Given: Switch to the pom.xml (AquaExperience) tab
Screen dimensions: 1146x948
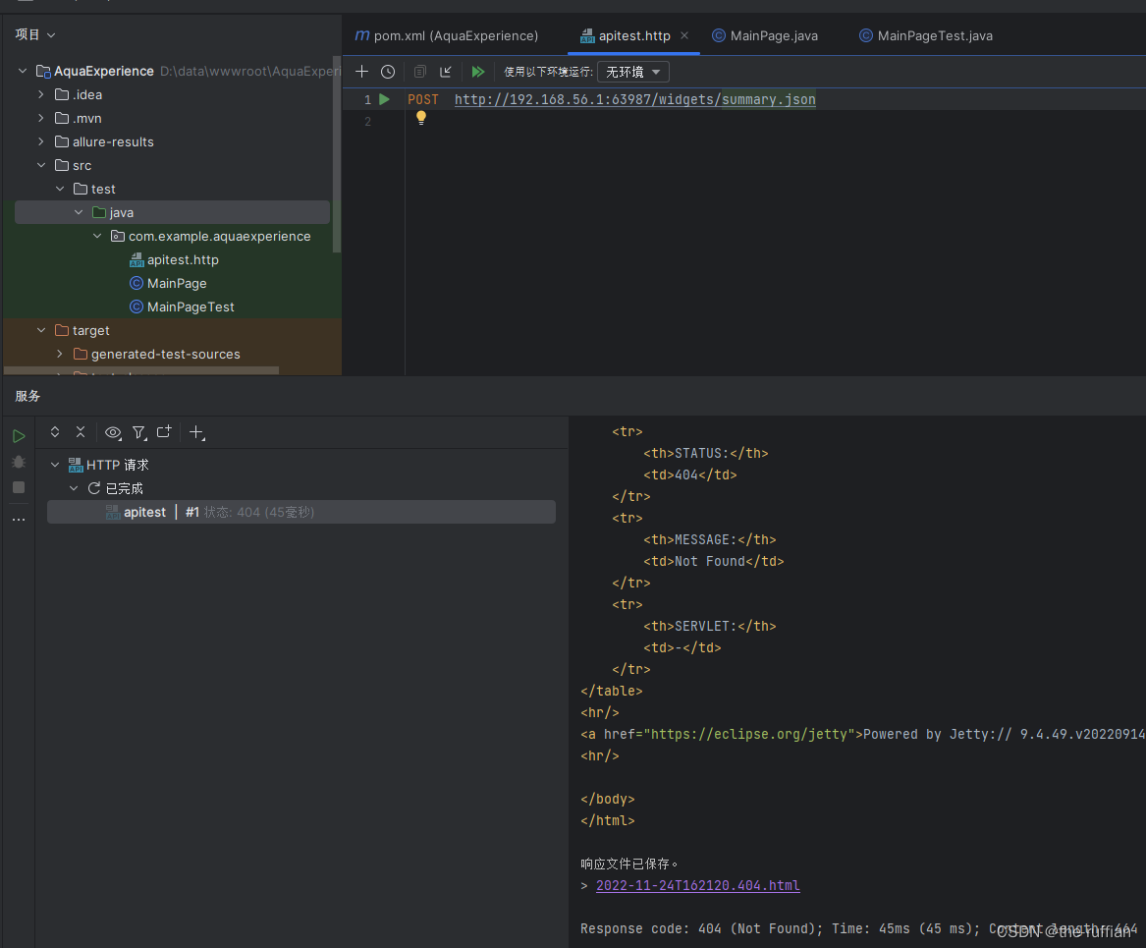Looking at the screenshot, I should [x=447, y=35].
